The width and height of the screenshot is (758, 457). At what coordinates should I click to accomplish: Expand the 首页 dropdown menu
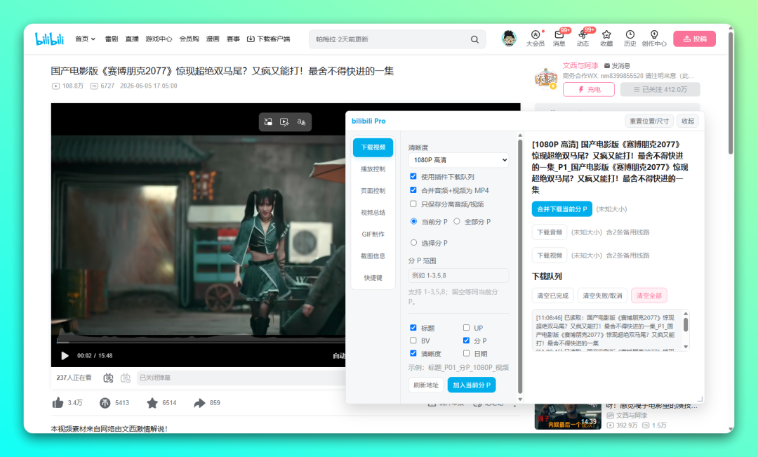point(85,39)
